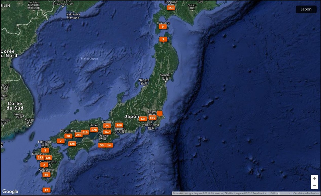
Task: Open the 228 marker below Himeji
Action: coord(94,130)
